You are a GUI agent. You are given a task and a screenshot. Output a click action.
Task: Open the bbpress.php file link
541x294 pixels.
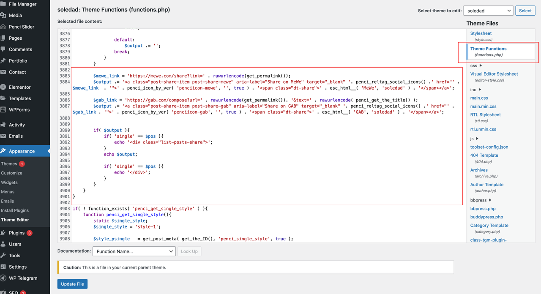[483, 209]
